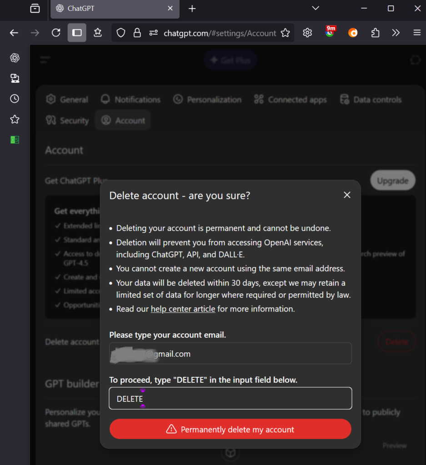This screenshot has height=465, width=426.
Task: Click the bookmarks star toolbar button
Action: pos(98,33)
